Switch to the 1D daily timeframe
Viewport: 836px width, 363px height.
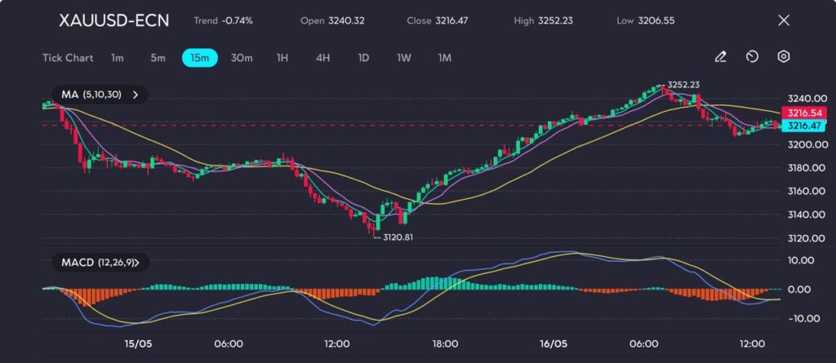click(363, 58)
